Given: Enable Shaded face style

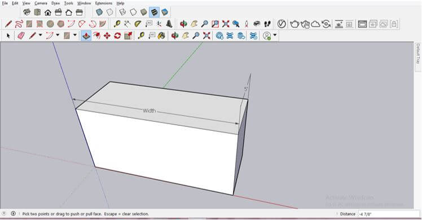Looking at the screenshot, I should [144, 12].
